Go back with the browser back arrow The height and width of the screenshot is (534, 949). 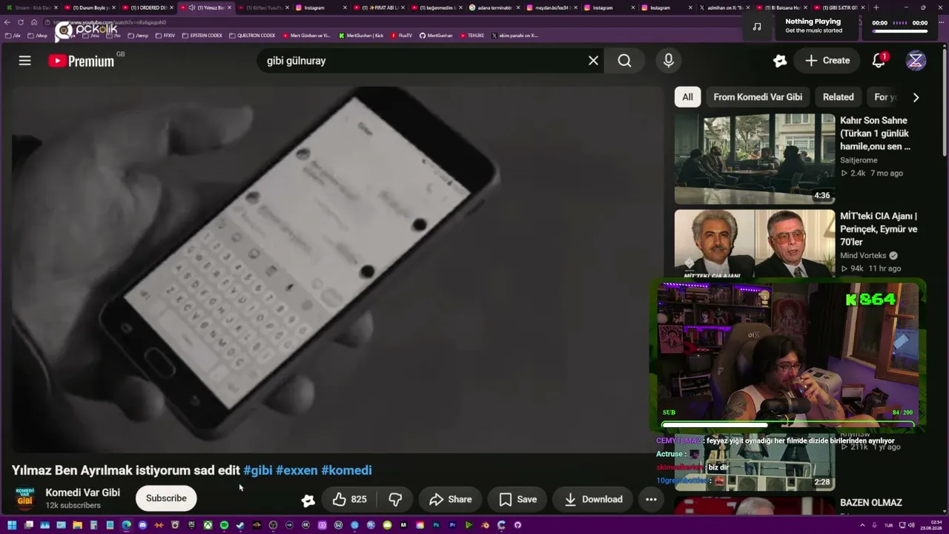tap(8, 22)
